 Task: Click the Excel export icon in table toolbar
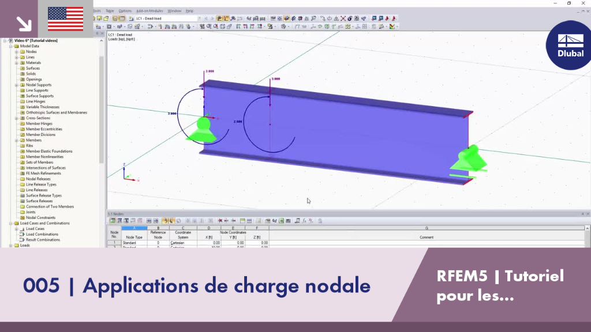281,221
